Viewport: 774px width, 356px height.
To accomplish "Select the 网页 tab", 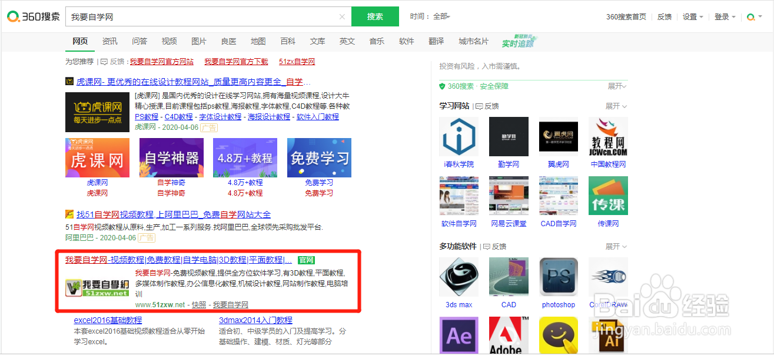I will coord(80,41).
